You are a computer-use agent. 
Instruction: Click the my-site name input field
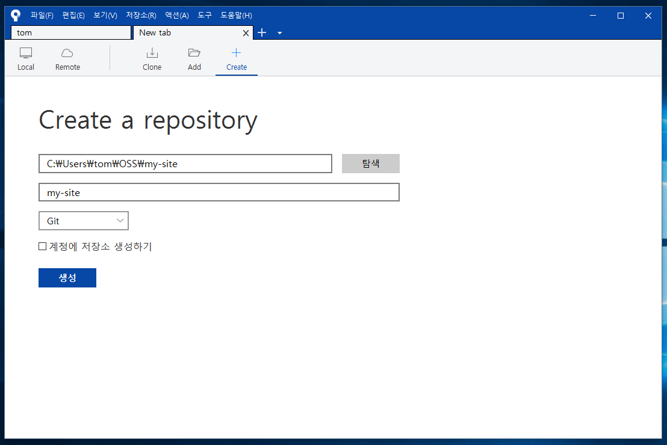pos(219,192)
